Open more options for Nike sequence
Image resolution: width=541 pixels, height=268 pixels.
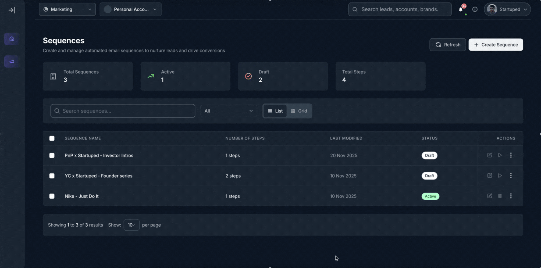(x=511, y=196)
